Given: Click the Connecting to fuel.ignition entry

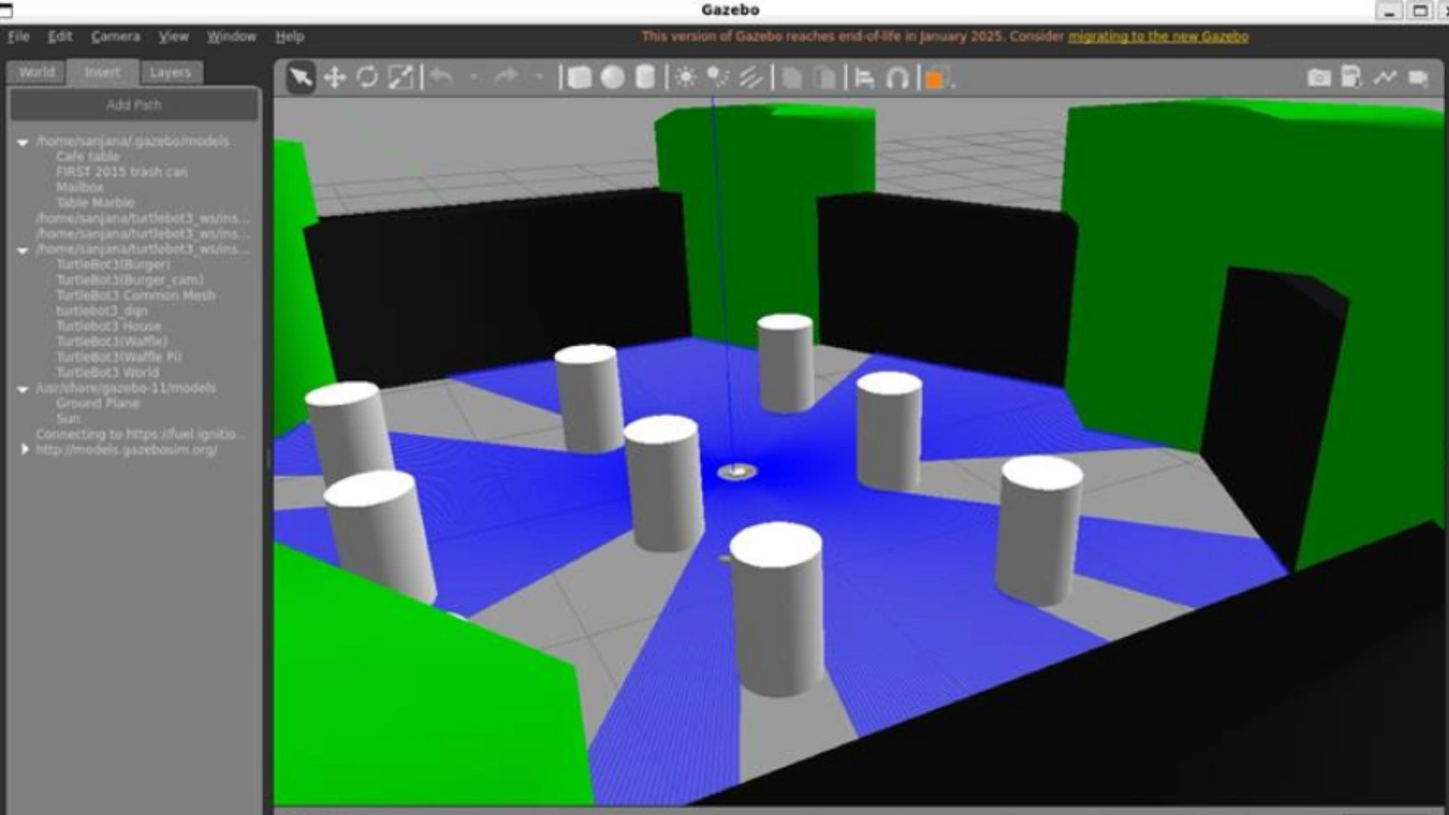Looking at the screenshot, I should [x=141, y=435].
